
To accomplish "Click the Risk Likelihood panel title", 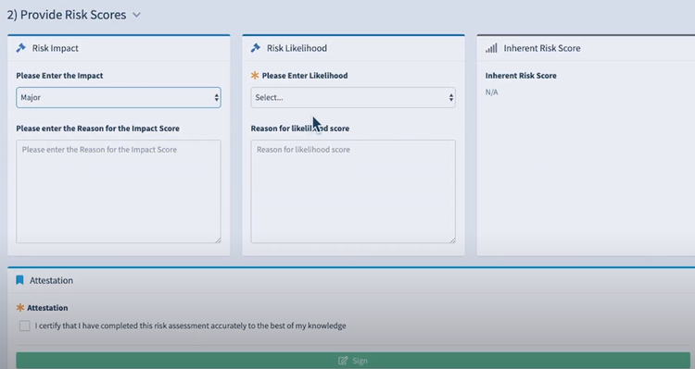I will pos(297,48).
